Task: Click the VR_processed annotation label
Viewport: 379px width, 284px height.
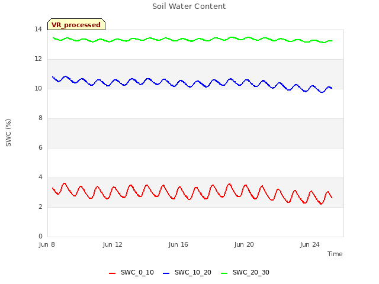Action: [x=76, y=25]
